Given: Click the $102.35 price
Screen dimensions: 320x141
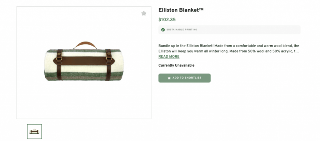Looking at the screenshot, I should pyautogui.click(x=167, y=19).
